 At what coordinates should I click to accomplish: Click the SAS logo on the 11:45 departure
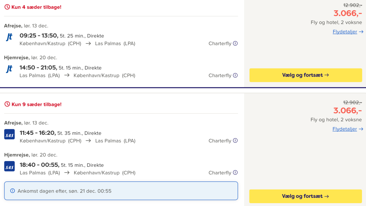click(x=9, y=134)
